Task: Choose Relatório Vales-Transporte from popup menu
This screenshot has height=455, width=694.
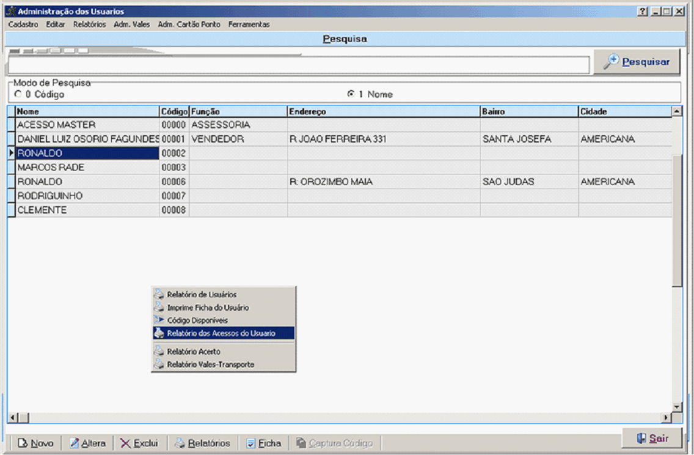Action: coord(210,364)
